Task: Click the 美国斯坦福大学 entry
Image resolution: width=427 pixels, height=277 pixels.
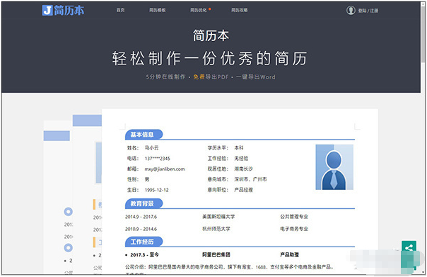Action: point(218,217)
